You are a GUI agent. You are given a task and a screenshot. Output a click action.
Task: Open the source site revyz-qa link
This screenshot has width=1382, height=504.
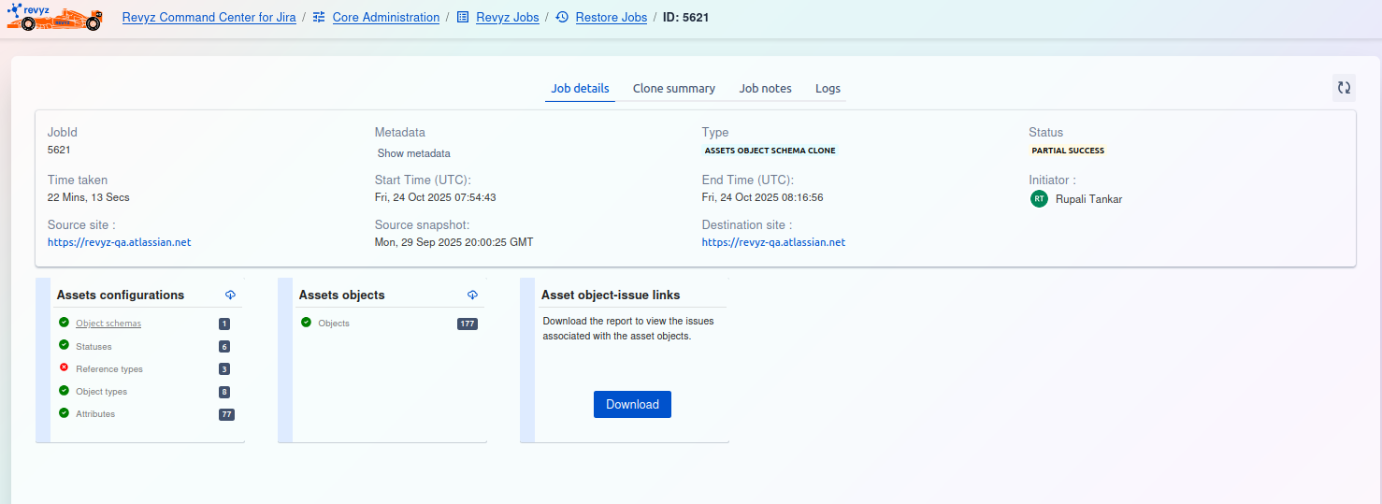click(x=119, y=242)
